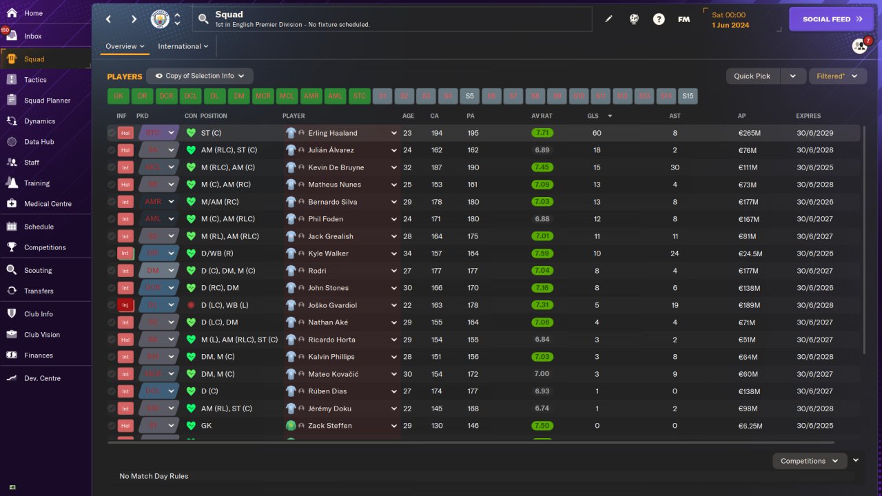Viewport: 882px width, 496px height.
Task: Toggle the S5 substitute slot filter
Action: [469, 96]
